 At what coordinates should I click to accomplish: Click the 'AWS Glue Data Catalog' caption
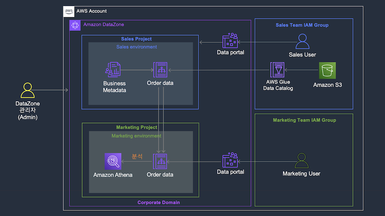tap(278, 85)
